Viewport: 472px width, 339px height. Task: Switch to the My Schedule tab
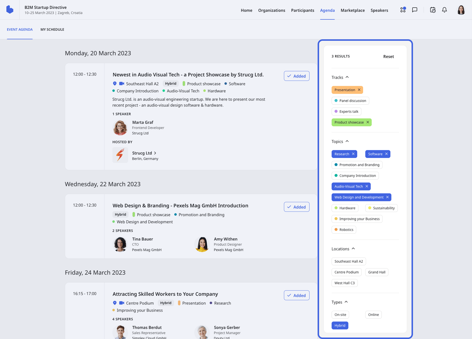tap(52, 30)
